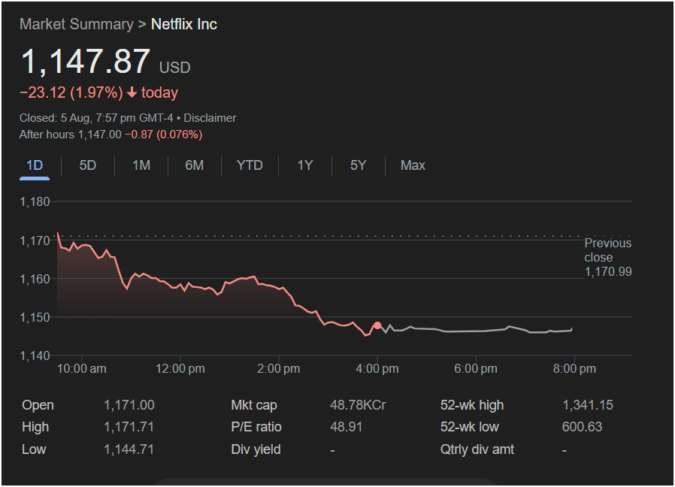Click the 8:00 pm axis label
This screenshot has width=675, height=487.
[575, 369]
